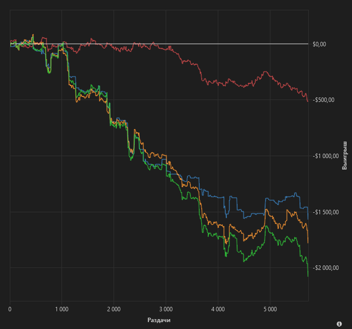Click the 3 000 hands tick label
The height and width of the screenshot is (329, 352).
click(x=166, y=309)
